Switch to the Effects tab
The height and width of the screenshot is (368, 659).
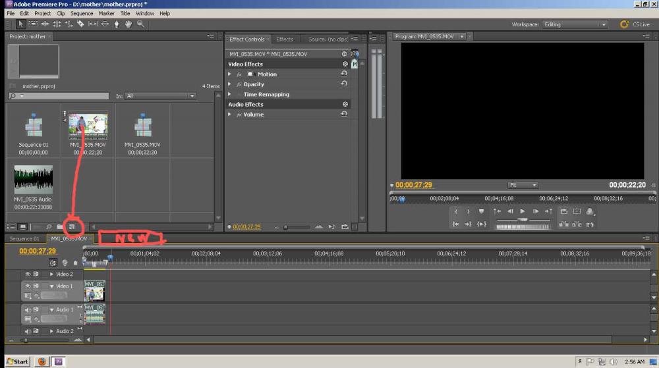pos(285,39)
